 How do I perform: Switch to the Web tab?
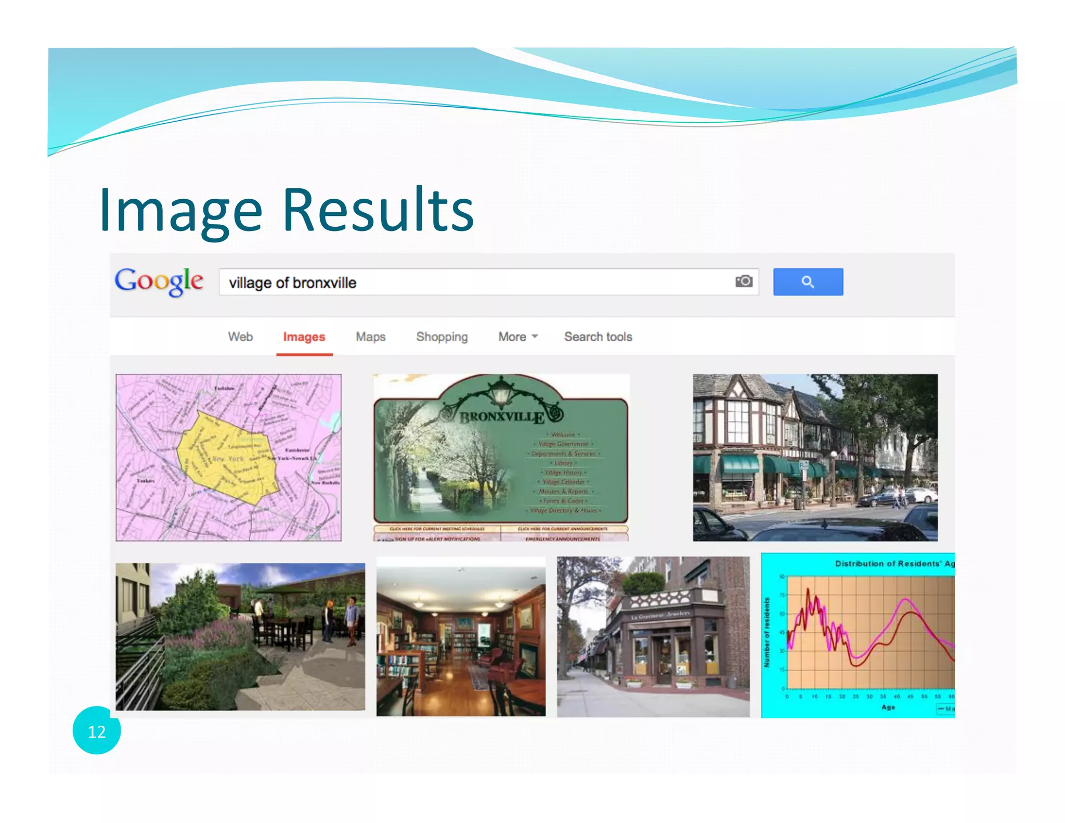[240, 337]
